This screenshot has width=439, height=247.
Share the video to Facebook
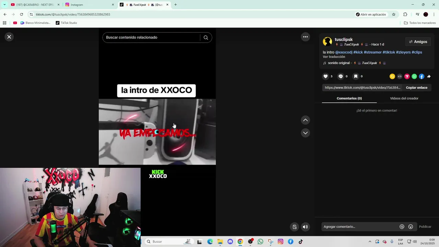(422, 77)
